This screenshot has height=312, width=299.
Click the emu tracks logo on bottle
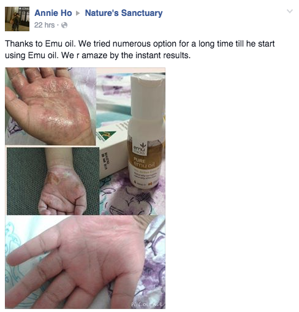(140, 149)
